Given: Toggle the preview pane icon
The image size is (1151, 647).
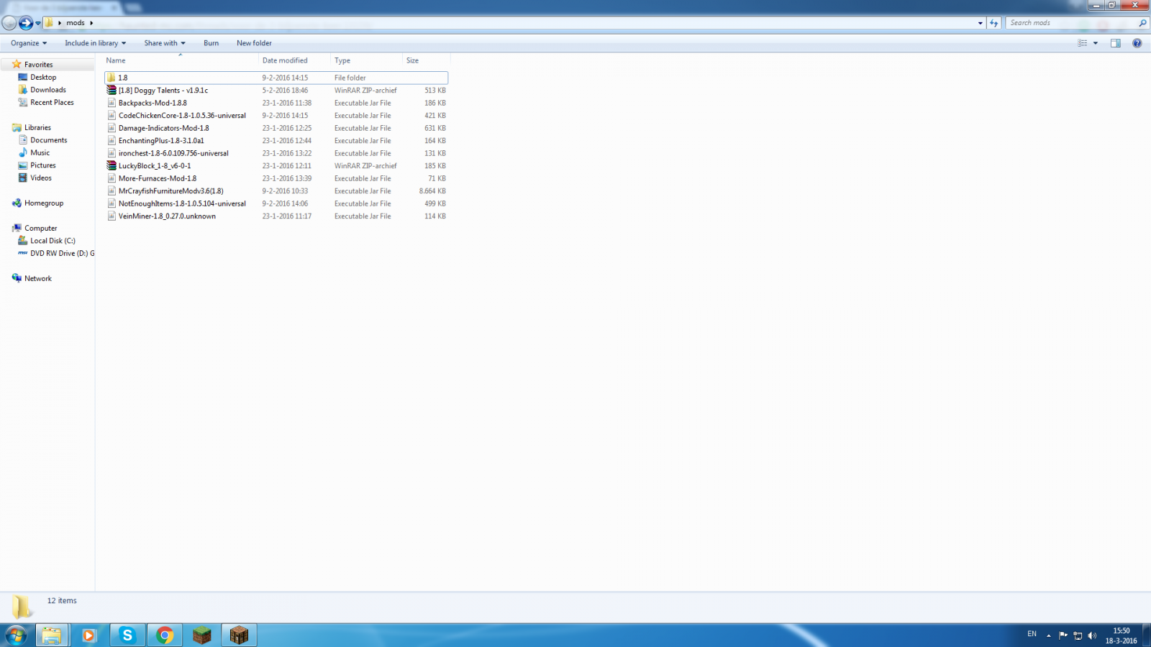Looking at the screenshot, I should pos(1115,43).
